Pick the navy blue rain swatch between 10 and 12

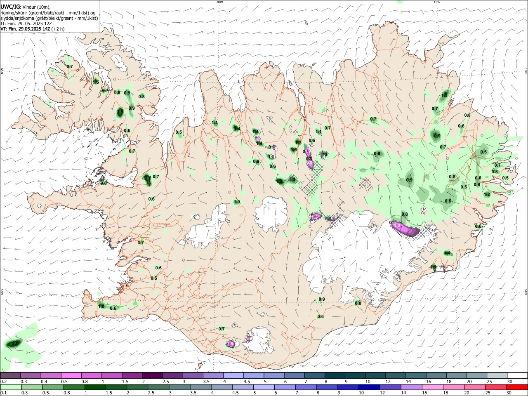[x=369, y=387]
